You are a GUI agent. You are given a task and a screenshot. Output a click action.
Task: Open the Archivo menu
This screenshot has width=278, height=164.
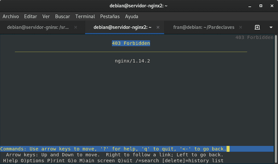pos(11,16)
